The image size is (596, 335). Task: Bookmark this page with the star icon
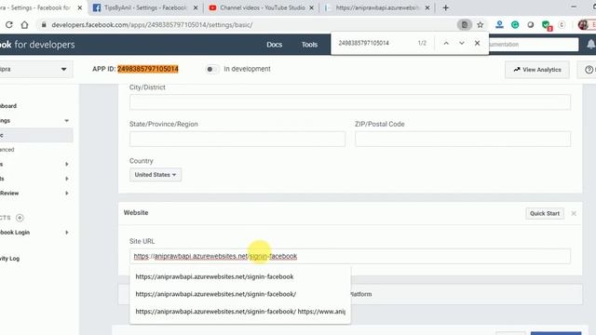click(481, 25)
